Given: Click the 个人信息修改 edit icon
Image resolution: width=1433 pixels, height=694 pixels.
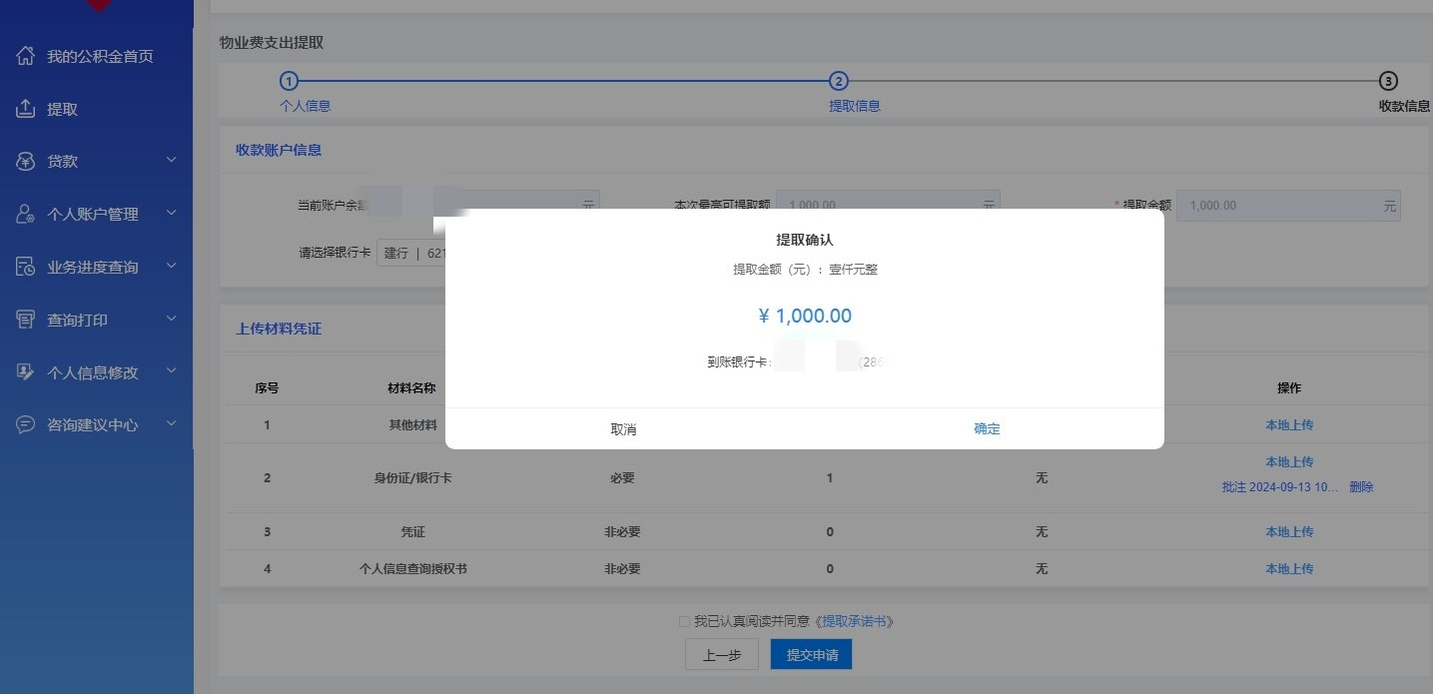Looking at the screenshot, I should tap(26, 372).
